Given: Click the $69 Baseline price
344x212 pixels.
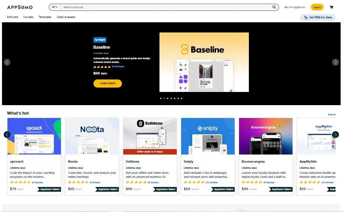Looking at the screenshot, I should [96, 73].
